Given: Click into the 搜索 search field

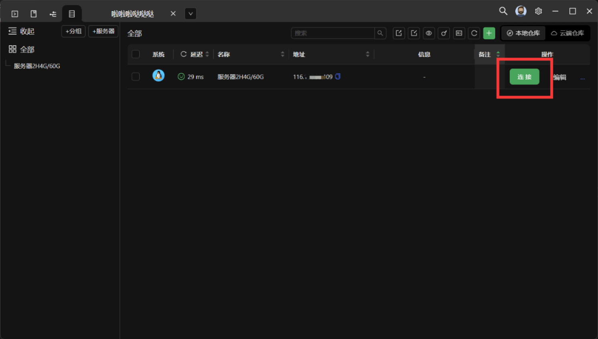Looking at the screenshot, I should (332, 33).
